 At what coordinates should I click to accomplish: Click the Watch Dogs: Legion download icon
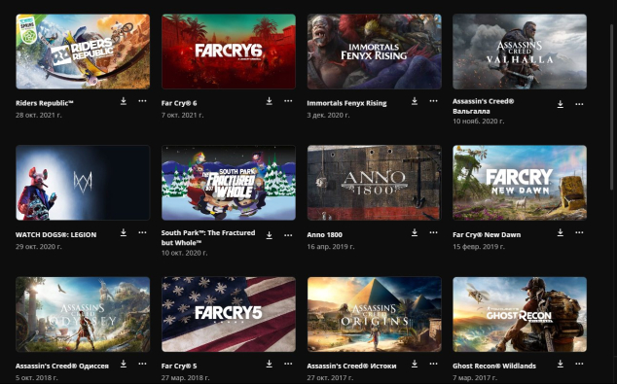point(124,232)
